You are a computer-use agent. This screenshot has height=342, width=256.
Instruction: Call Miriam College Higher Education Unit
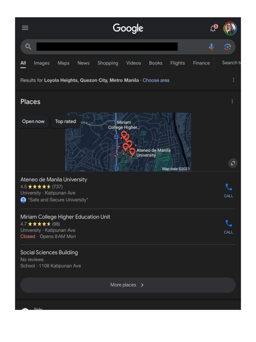[228, 227]
